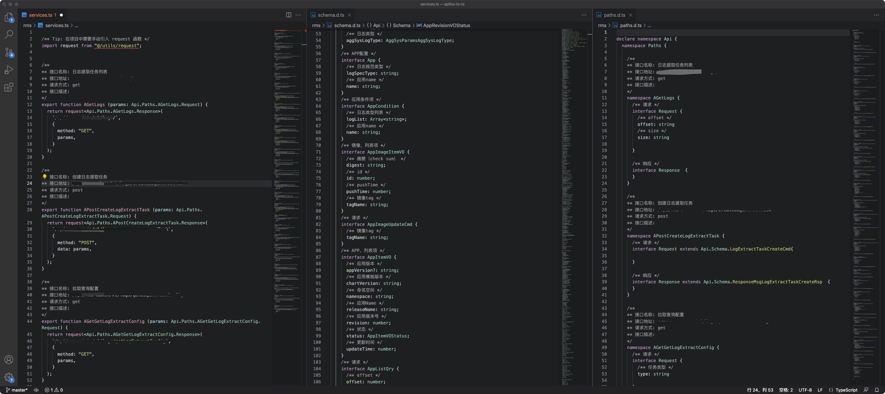Open the Run and Debug view
Image resolution: width=885 pixels, height=394 pixels.
9,70
